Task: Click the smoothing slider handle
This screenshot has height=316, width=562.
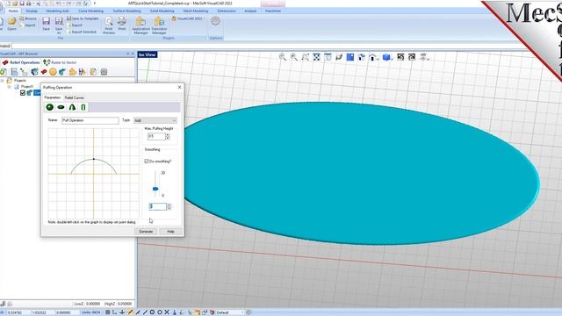Action: (x=155, y=189)
